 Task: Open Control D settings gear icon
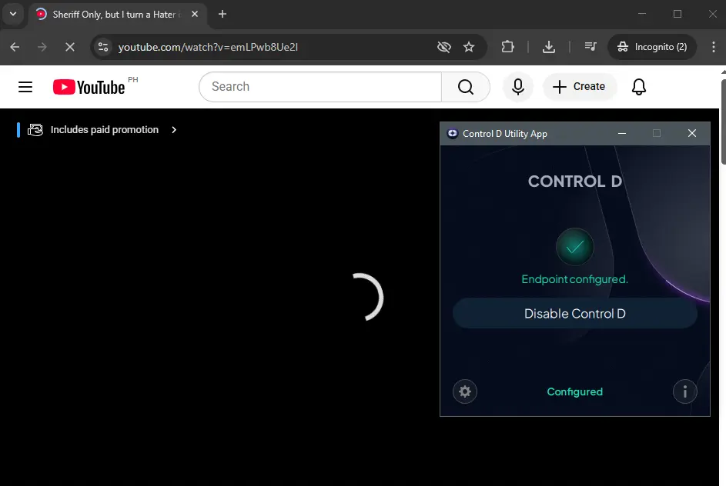coord(464,391)
